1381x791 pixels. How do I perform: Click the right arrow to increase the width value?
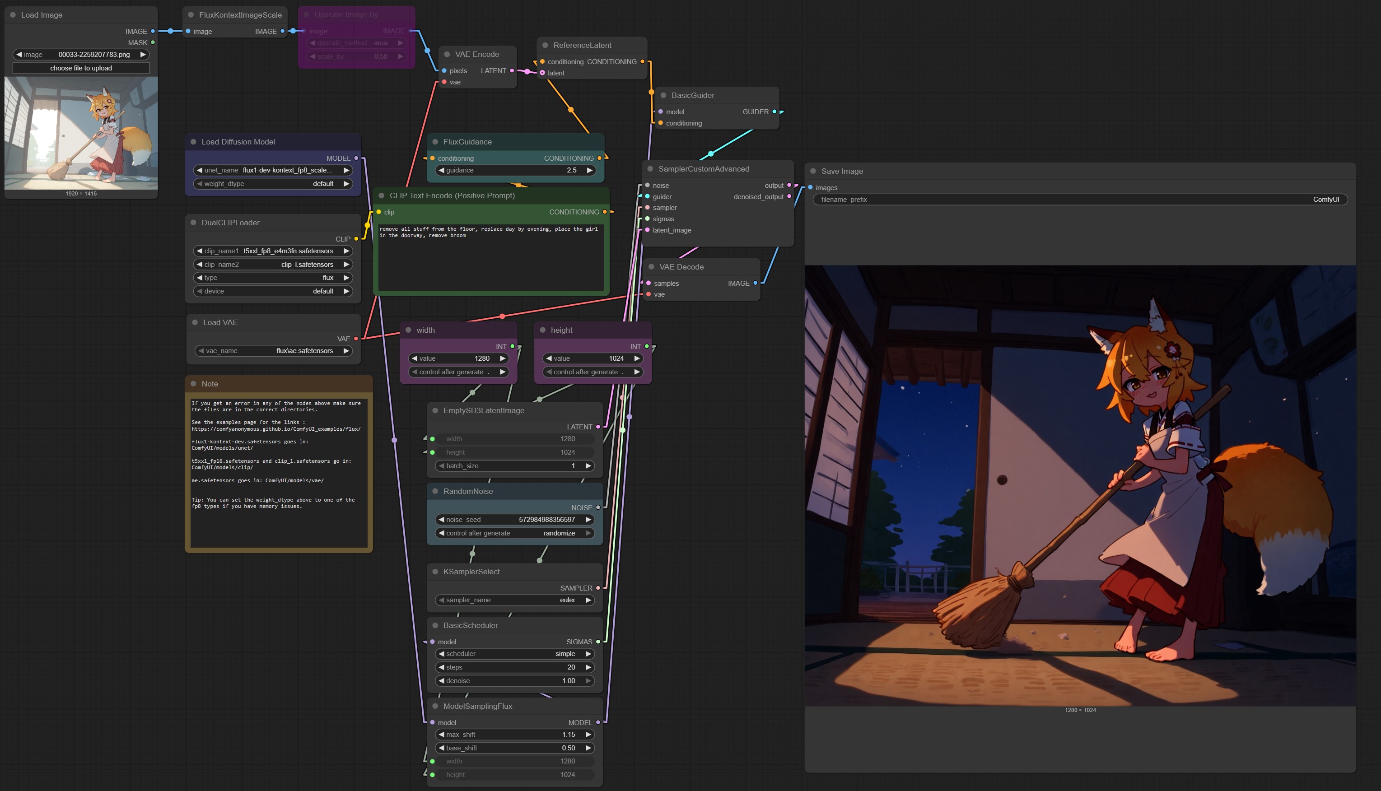tap(503, 358)
